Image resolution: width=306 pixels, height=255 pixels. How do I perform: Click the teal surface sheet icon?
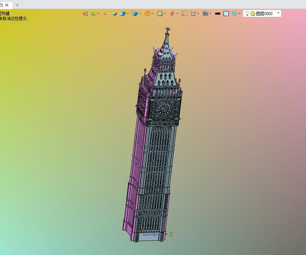[x=235, y=13]
